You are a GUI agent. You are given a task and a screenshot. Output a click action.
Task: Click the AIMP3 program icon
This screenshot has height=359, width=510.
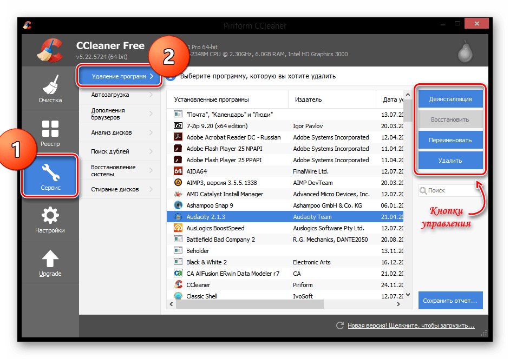pyautogui.click(x=178, y=183)
